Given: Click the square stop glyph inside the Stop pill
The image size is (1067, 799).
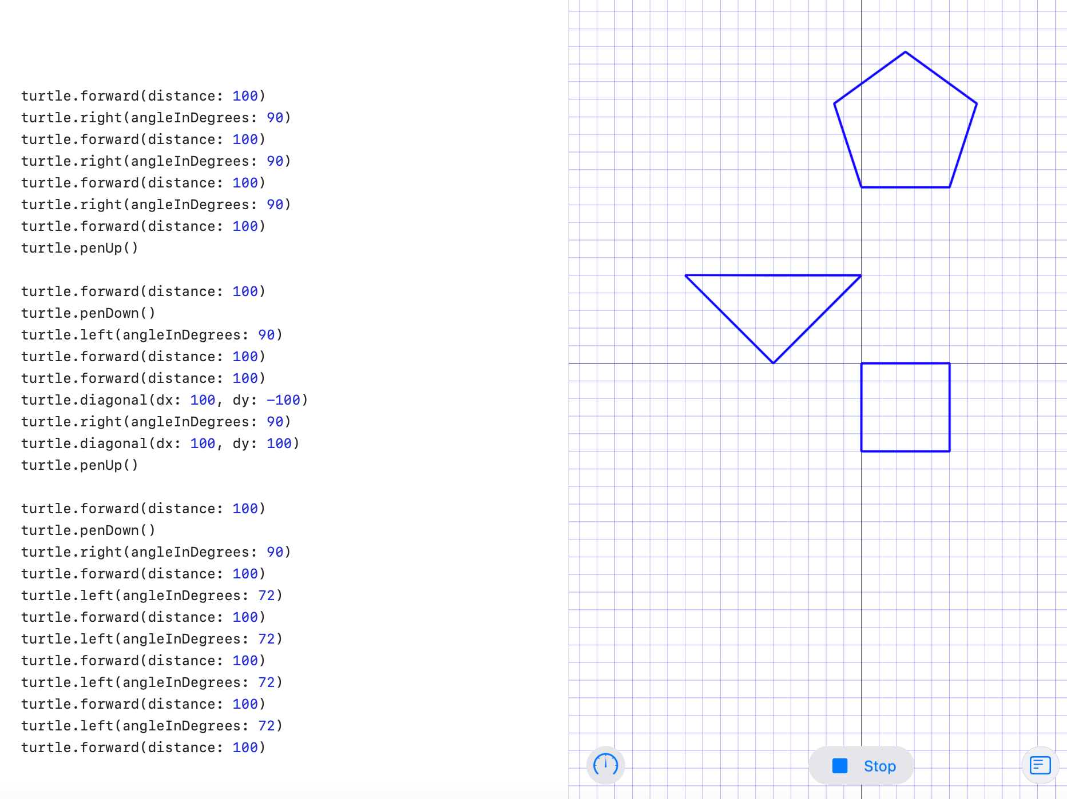Looking at the screenshot, I should (x=840, y=766).
